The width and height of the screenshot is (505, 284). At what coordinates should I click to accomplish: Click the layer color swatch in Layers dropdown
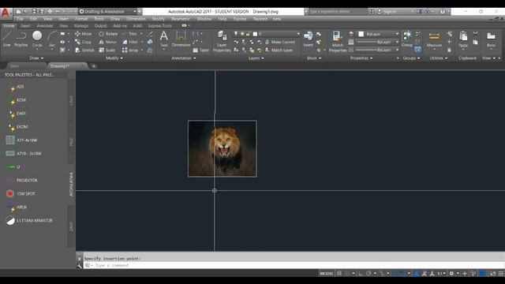click(255, 34)
